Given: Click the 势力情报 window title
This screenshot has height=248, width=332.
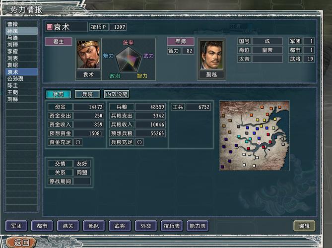Looking at the screenshot, I should click(26, 10).
